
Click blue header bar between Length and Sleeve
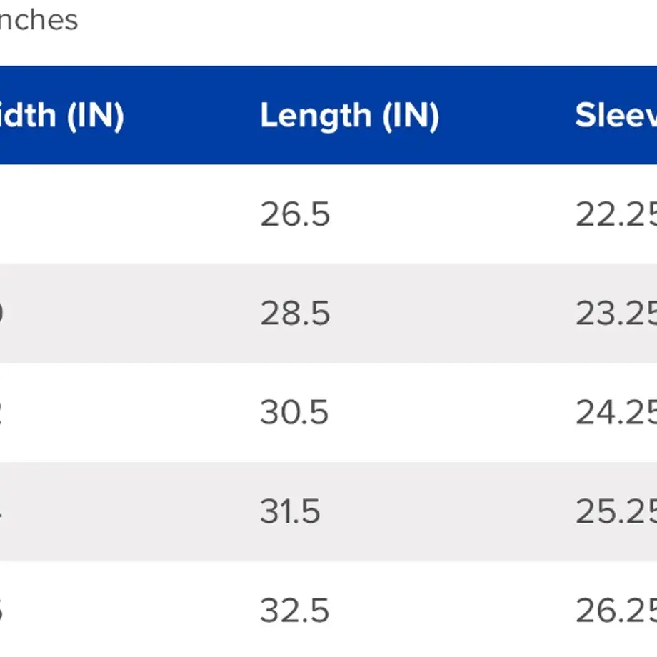507,115
